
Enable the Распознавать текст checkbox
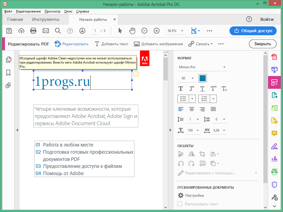(180, 204)
